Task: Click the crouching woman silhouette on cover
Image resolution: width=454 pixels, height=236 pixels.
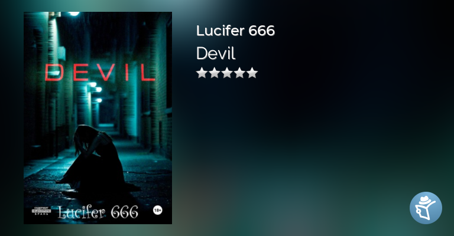Action: click(x=97, y=159)
